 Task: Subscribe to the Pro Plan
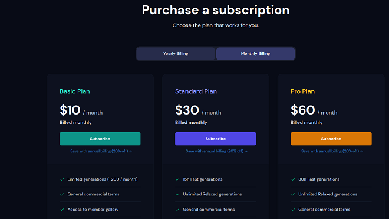click(331, 139)
